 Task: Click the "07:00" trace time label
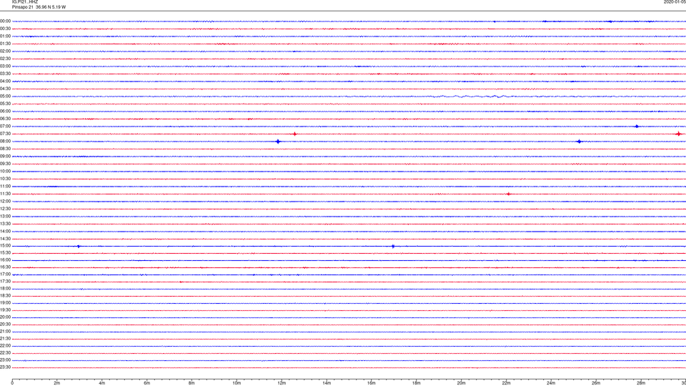coord(5,127)
